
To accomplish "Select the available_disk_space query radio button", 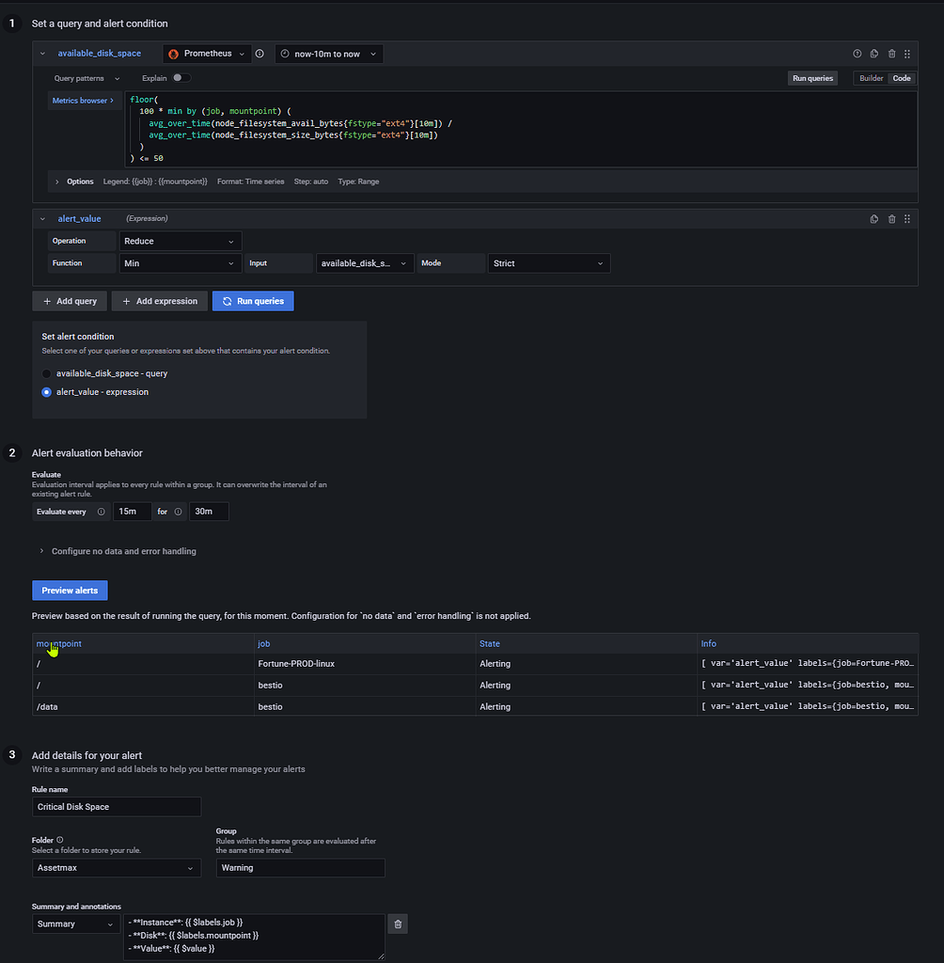I will [x=46, y=372].
